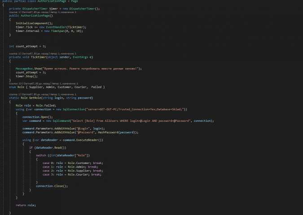
Task: Click the "InitializeComponent();" line
Action: tap(34, 23)
